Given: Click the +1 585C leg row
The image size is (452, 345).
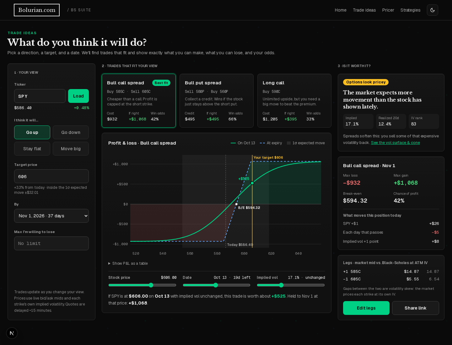Looking at the screenshot, I should pyautogui.click(x=391, y=272).
